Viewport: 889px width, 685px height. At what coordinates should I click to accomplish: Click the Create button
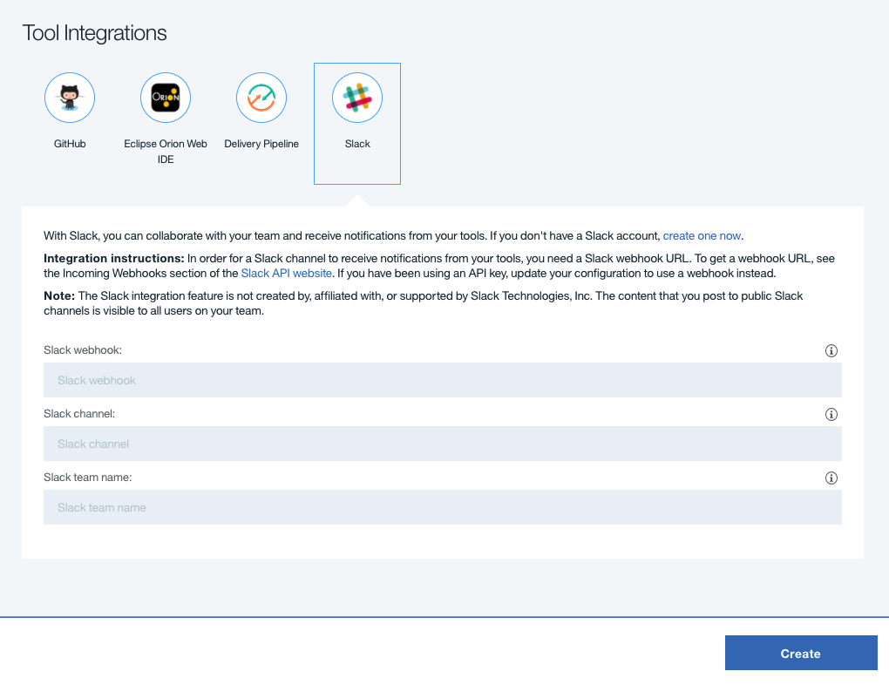[x=801, y=653]
